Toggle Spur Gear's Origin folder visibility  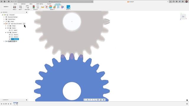[x=8, y=26]
